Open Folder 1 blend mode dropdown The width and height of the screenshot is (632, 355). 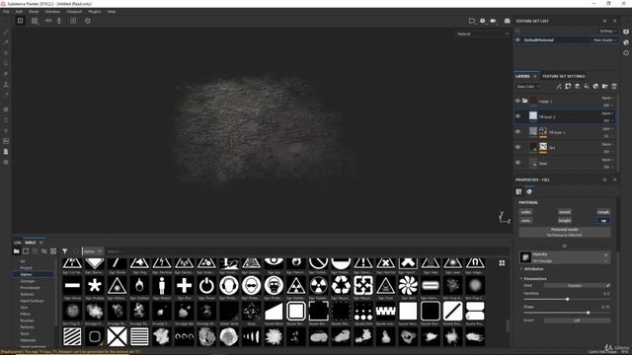pos(607,98)
